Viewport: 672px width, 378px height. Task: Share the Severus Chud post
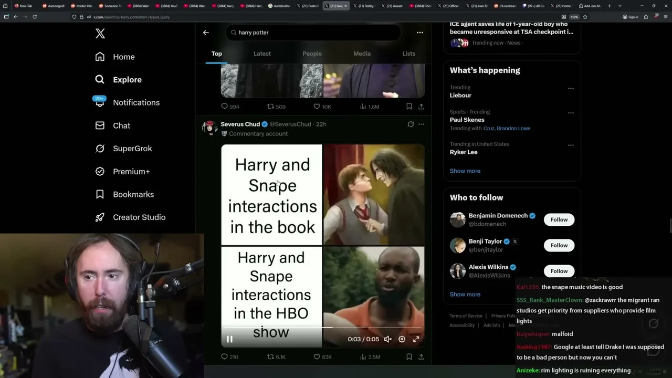(x=421, y=357)
